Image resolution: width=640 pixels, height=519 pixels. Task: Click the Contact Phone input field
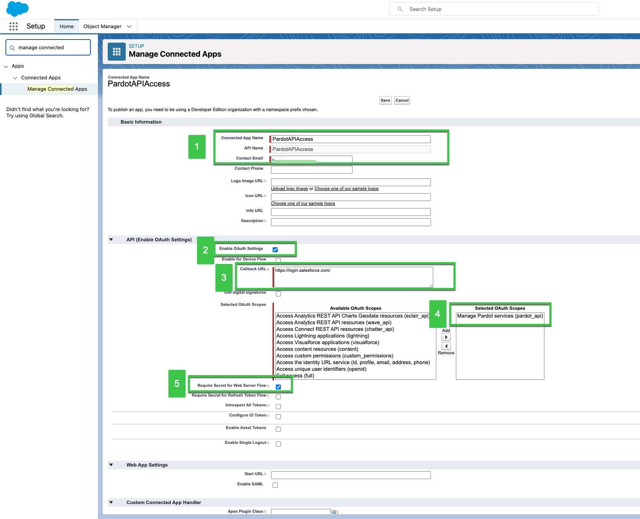click(311, 169)
